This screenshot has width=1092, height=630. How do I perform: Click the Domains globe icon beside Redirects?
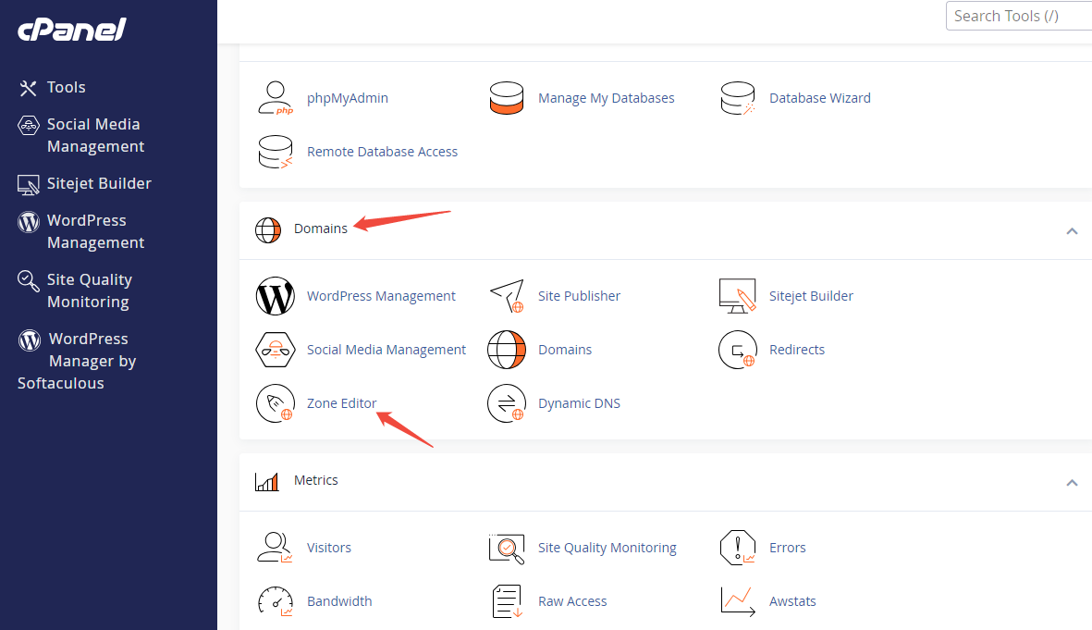507,350
